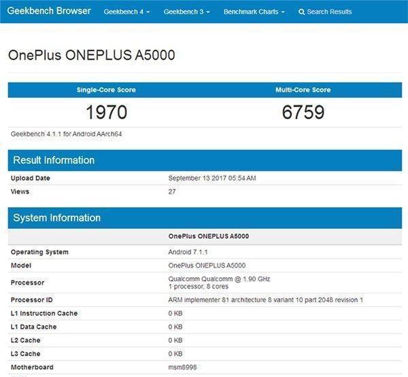This screenshot has height=377, width=408.
Task: Open the Geekbench Browser home link
Action: 49,11
